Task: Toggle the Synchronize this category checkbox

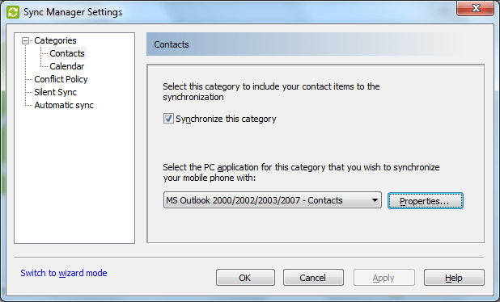Action: (168, 119)
